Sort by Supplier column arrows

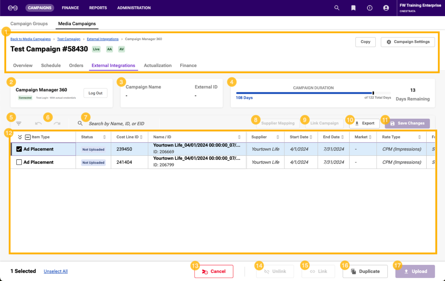[277, 137]
